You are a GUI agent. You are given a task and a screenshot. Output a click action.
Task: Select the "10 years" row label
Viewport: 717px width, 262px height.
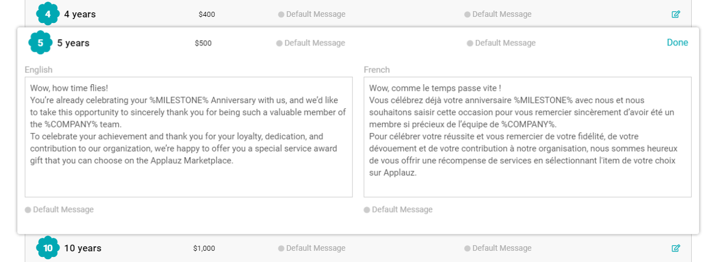tap(83, 248)
